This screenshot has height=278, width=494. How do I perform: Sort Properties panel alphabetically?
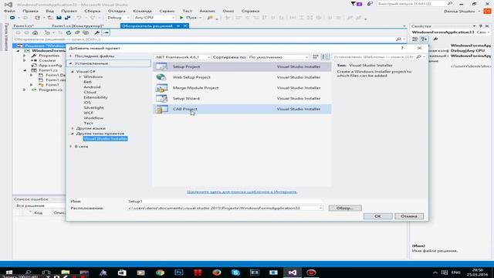point(424,39)
